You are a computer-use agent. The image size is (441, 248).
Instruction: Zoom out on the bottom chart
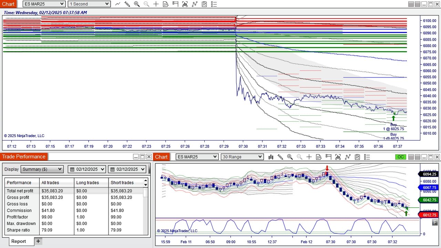pyautogui.click(x=299, y=157)
